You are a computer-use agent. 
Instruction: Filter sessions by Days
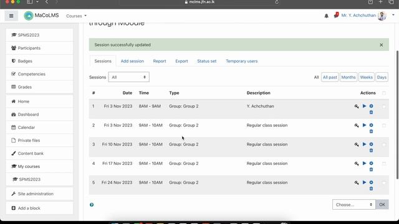coord(382,77)
